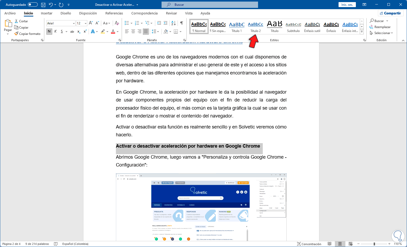Apply superscript formatting

[x=85, y=31]
